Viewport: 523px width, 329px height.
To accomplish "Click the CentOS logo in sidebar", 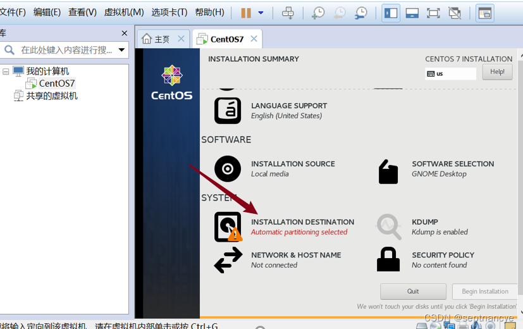I will [172, 83].
